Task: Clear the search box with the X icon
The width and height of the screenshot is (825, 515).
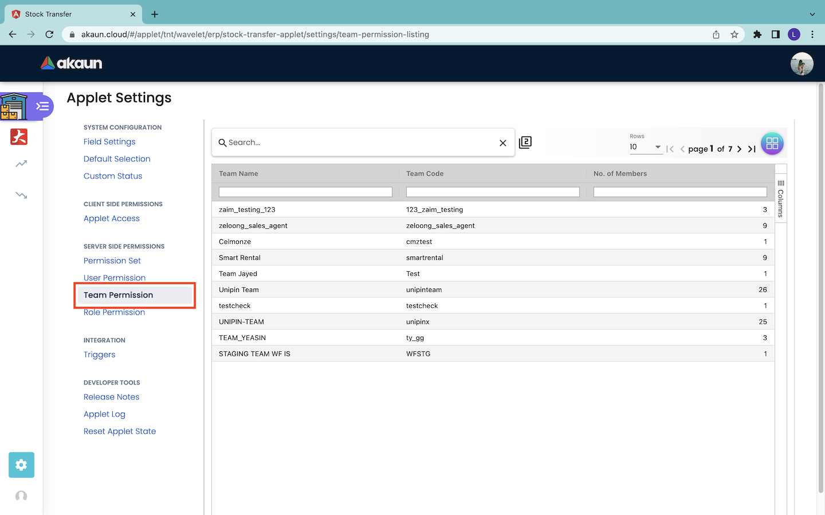Action: click(x=502, y=143)
